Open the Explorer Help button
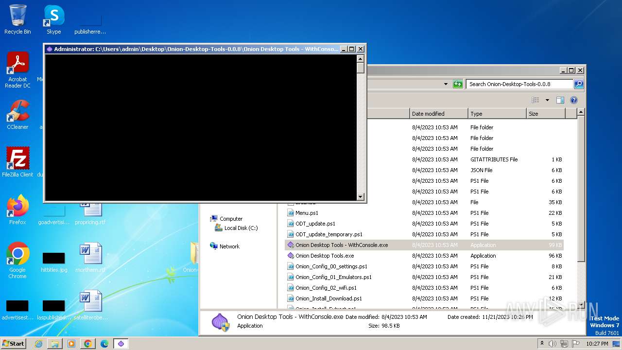Screen dimensions: 622x350 point(574,100)
